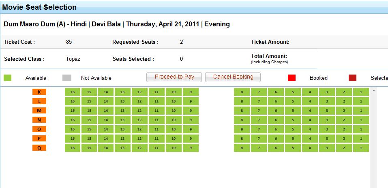Choose seat 8 in row M
388x188 pixels.
point(242,111)
